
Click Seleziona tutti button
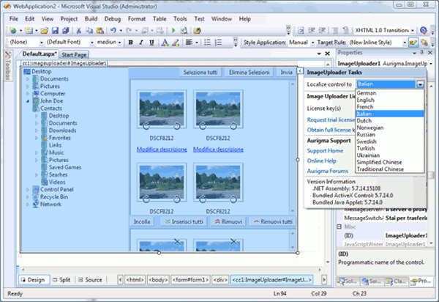click(200, 73)
